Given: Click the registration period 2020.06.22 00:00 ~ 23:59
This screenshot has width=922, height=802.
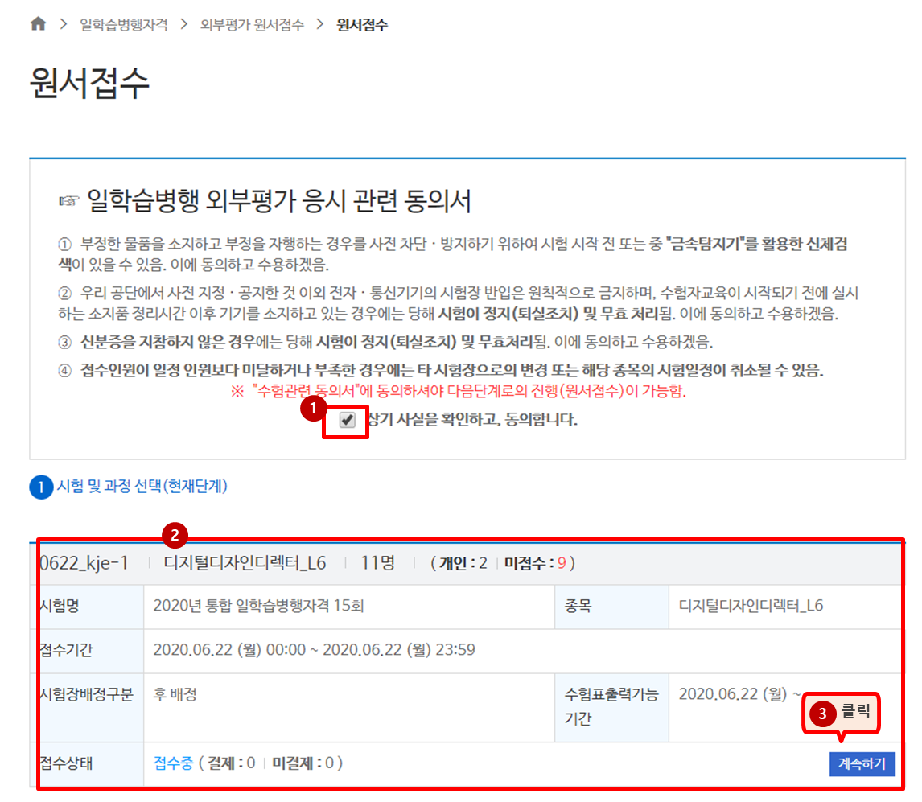Looking at the screenshot, I should click(x=314, y=650).
